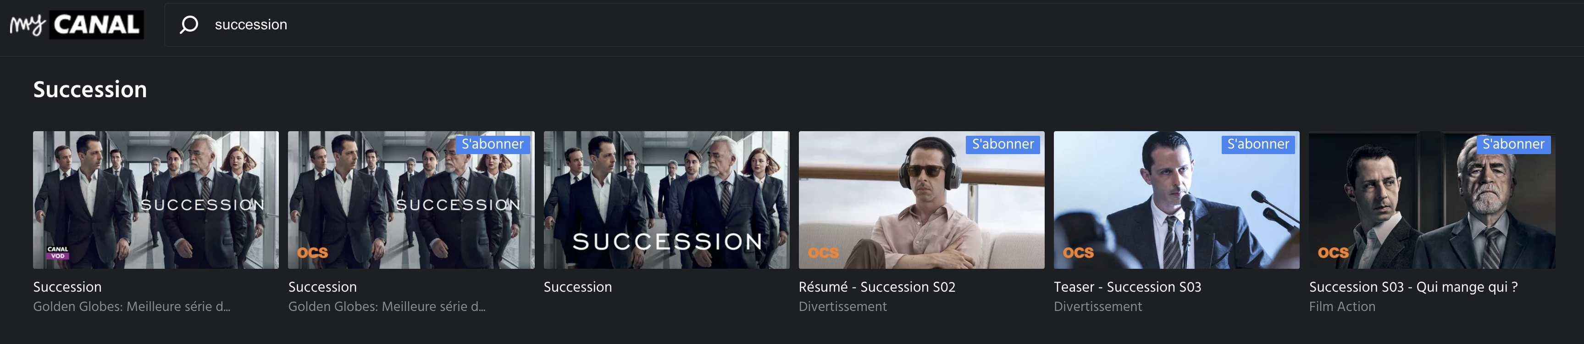The image size is (1584, 344).
Task: Open Résumé - Succession S02 thumbnail
Action: point(921,200)
